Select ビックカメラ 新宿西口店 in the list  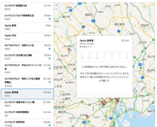pyautogui.click(x=28, y=7)
